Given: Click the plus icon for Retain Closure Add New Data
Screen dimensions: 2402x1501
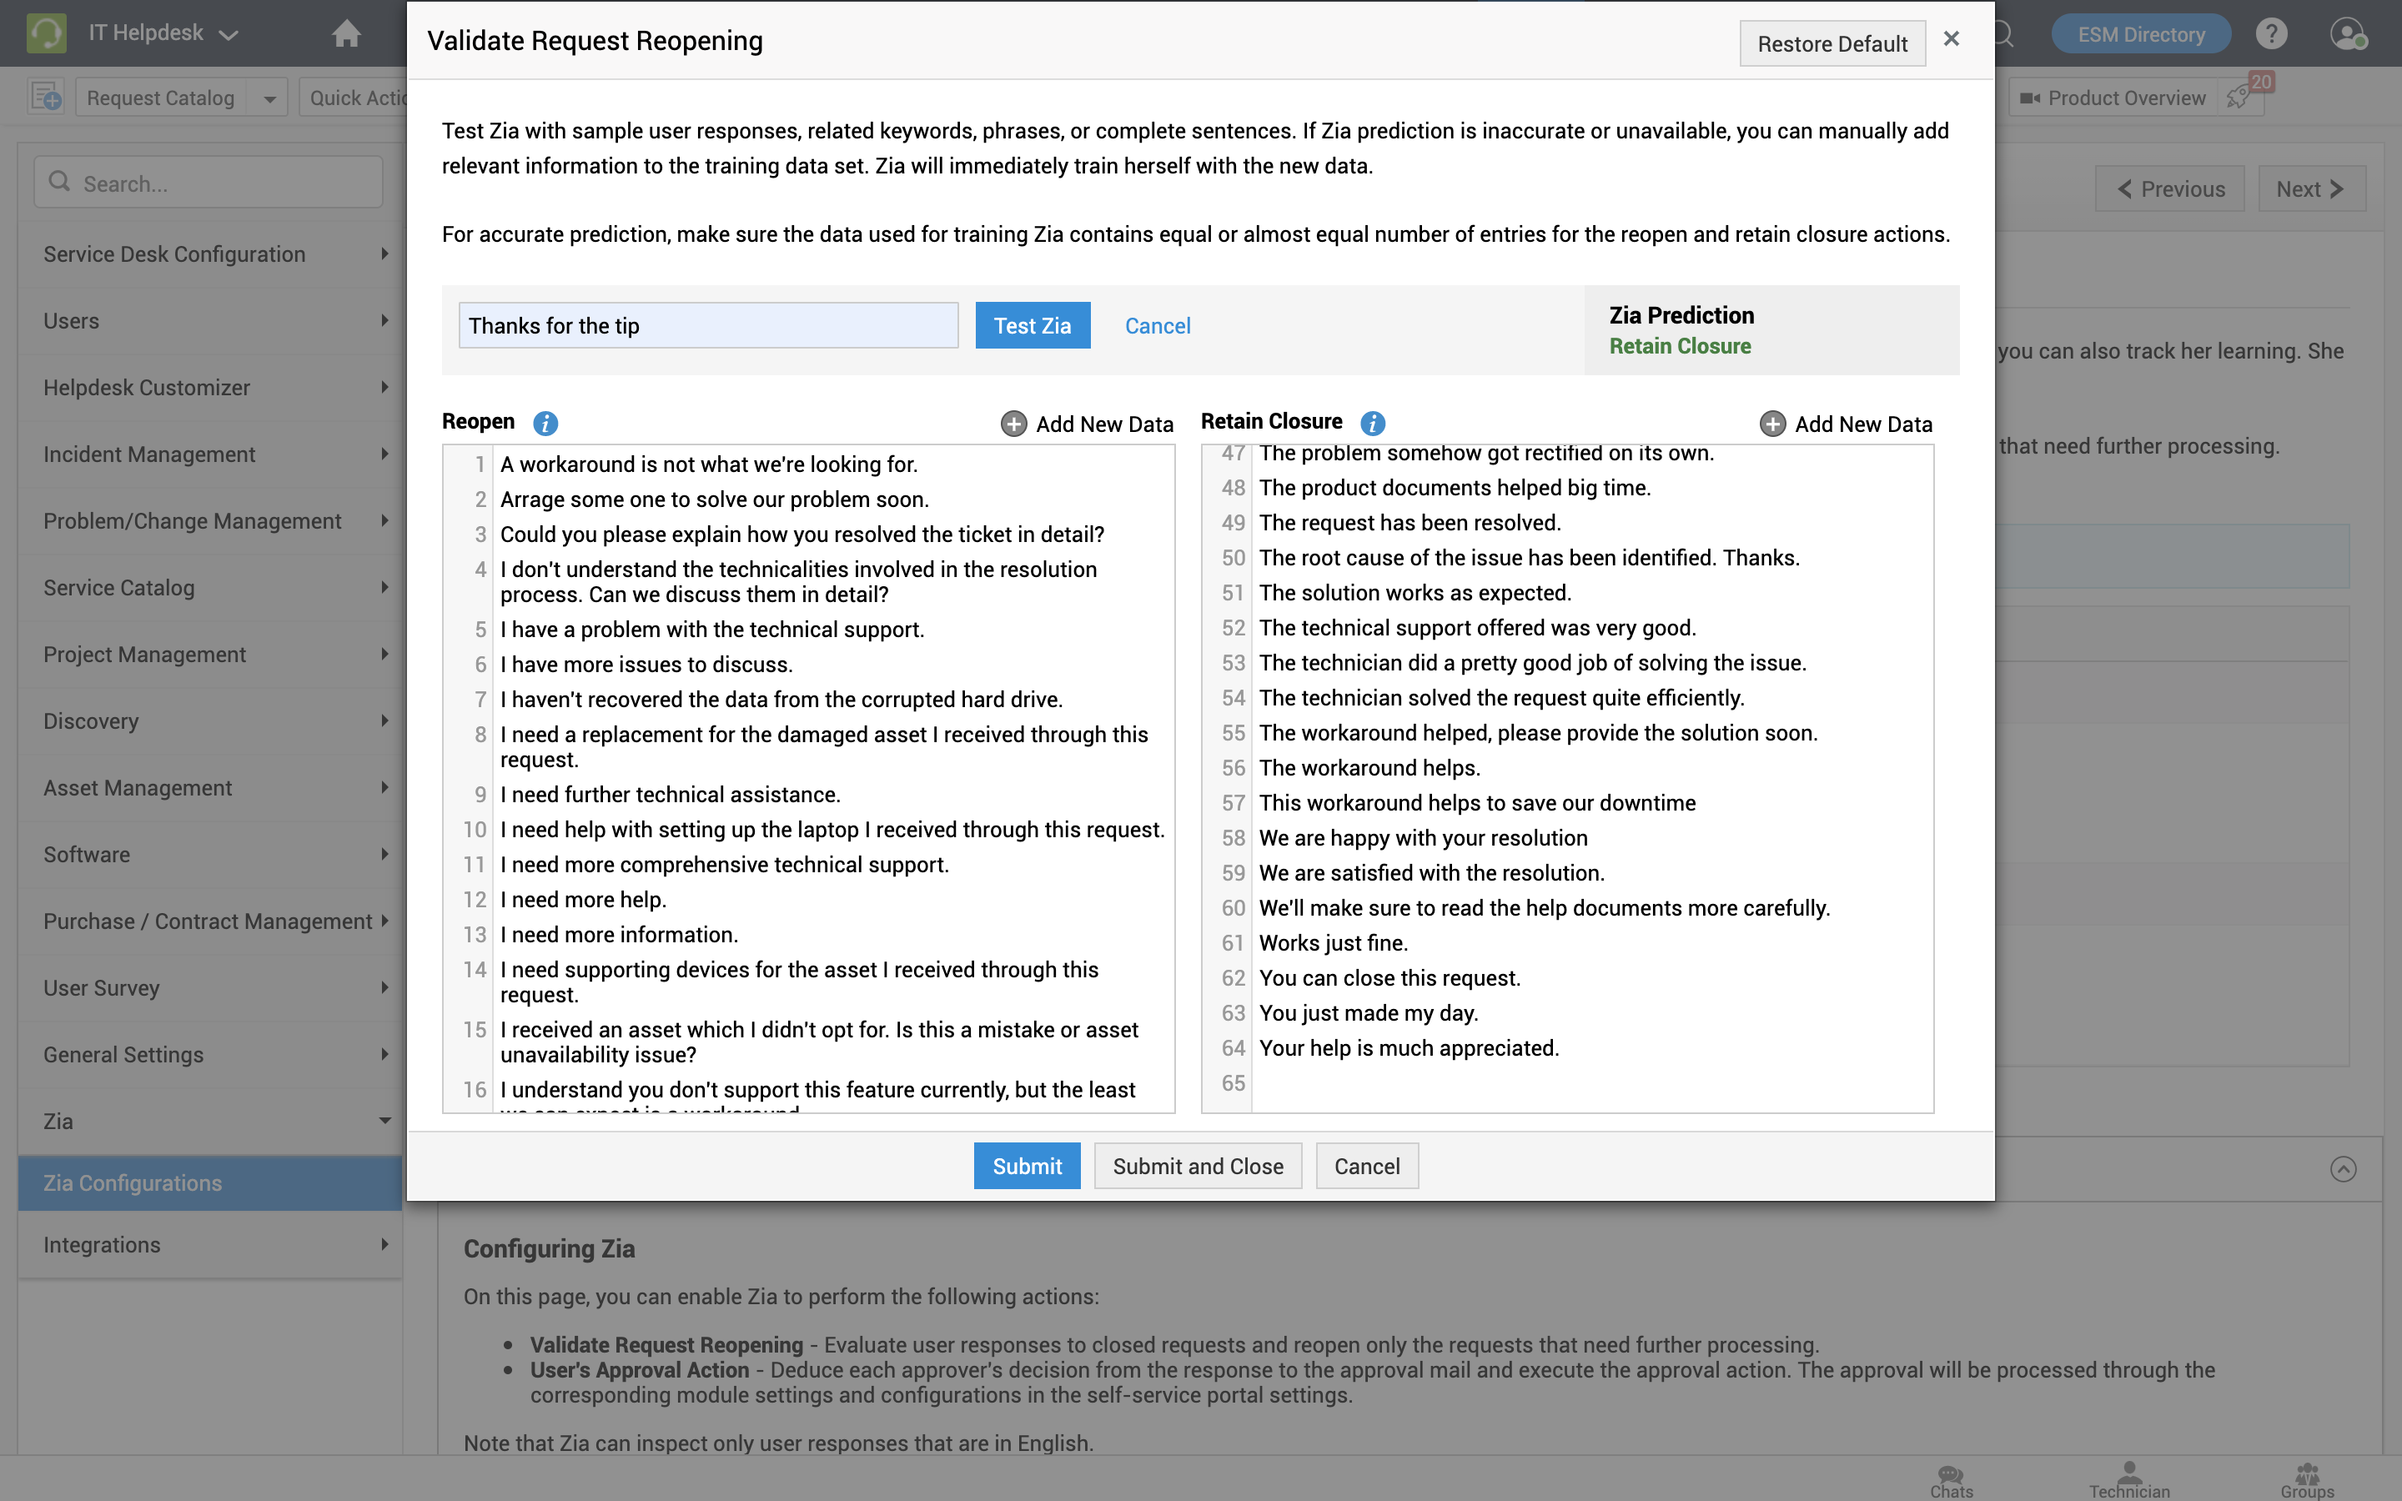Looking at the screenshot, I should 1771,424.
